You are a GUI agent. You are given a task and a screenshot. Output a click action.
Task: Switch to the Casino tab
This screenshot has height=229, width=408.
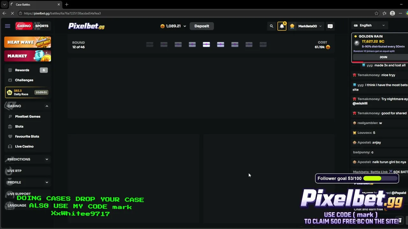[x=24, y=26]
